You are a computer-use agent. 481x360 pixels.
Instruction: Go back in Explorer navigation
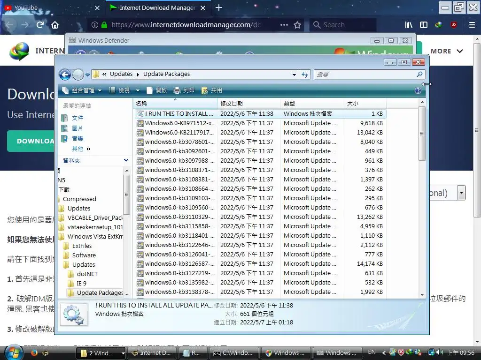65,75
